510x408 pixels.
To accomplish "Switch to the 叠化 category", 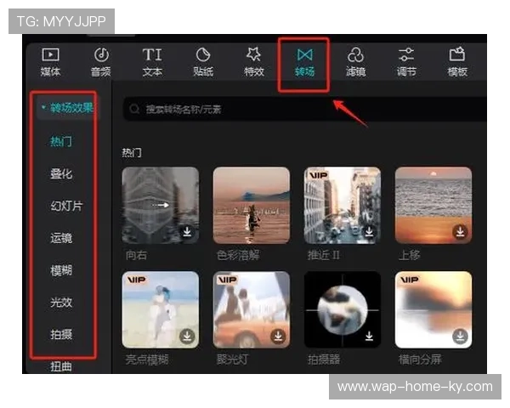I will (61, 173).
